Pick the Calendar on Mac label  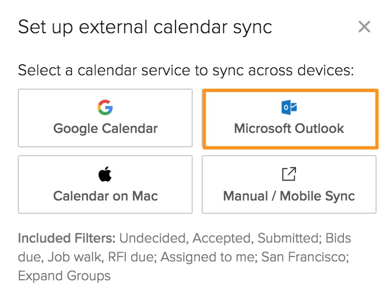tap(105, 196)
